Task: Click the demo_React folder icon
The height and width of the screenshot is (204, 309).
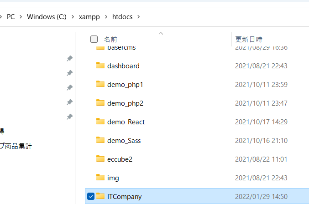Action: click(x=100, y=121)
